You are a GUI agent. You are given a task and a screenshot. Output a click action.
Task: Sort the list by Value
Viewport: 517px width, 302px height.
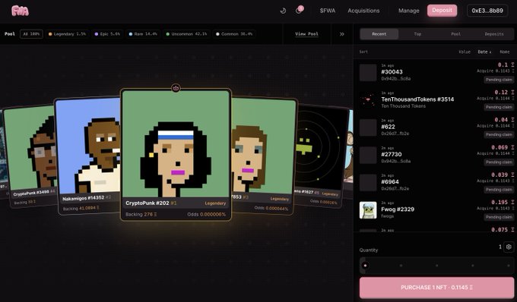tap(465, 52)
